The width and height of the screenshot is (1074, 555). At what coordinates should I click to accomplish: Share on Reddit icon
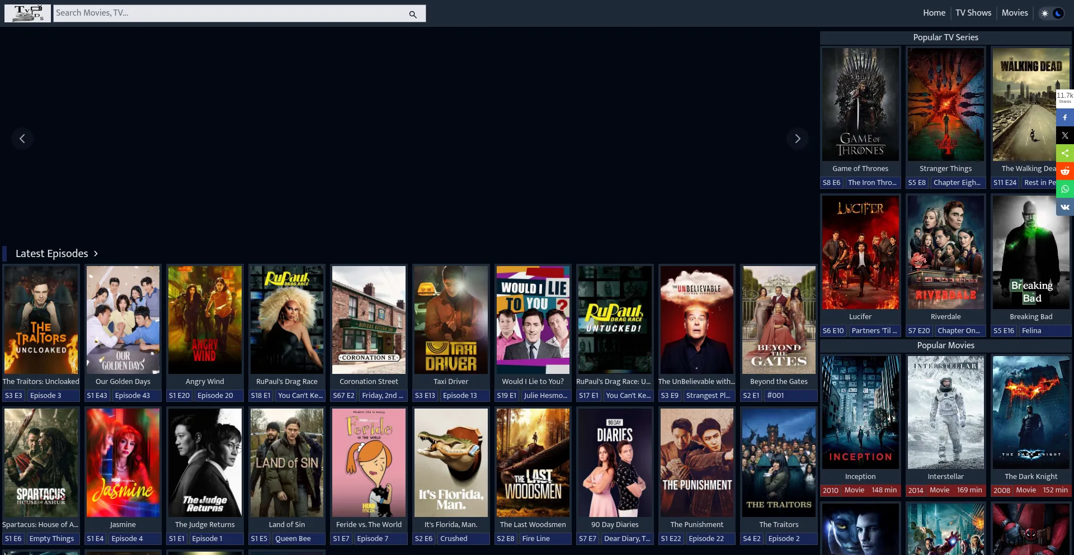[1065, 172]
